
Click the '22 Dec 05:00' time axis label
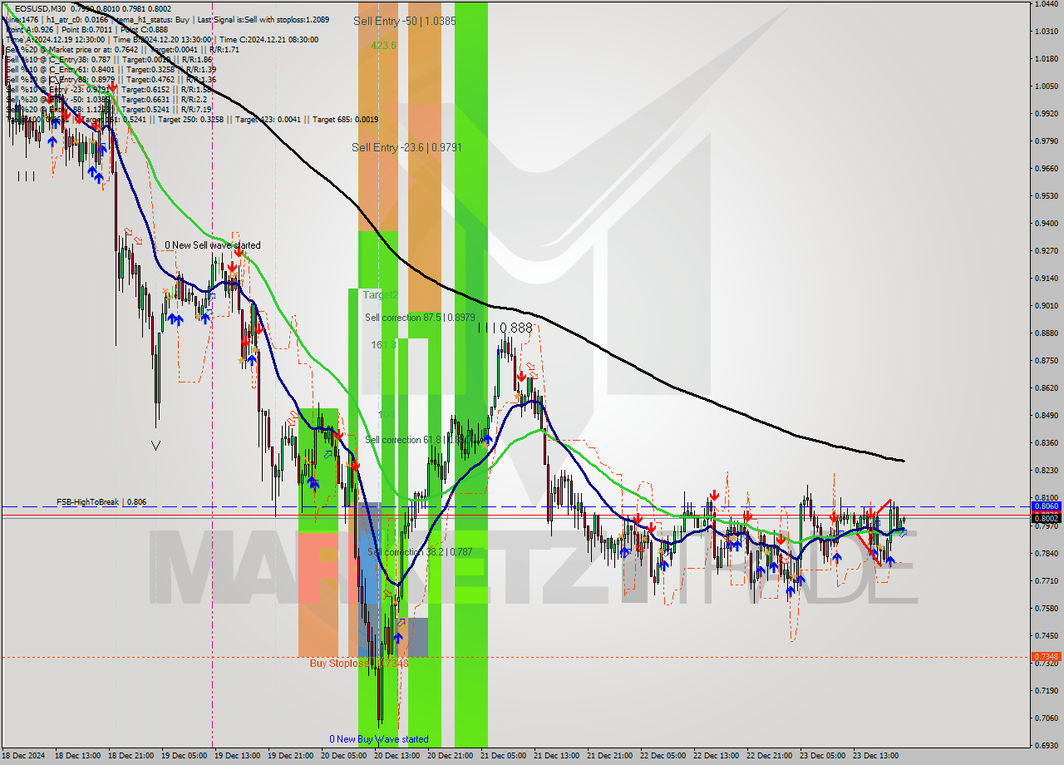pyautogui.click(x=663, y=757)
